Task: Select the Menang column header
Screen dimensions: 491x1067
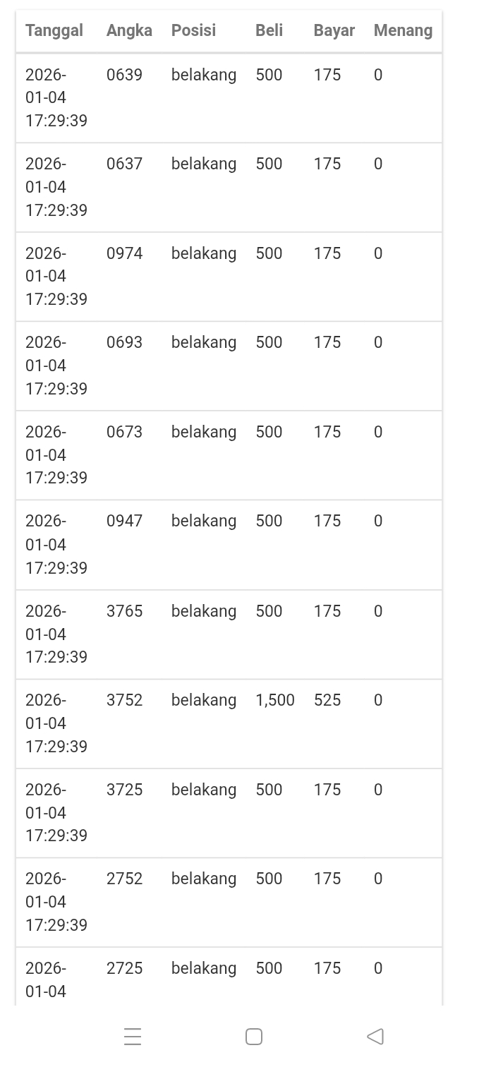Action: [403, 30]
